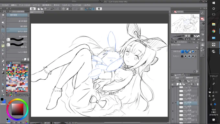This screenshot has height=124, width=220.
Task: Zoom out in Navigator panel
Action: 186,36
